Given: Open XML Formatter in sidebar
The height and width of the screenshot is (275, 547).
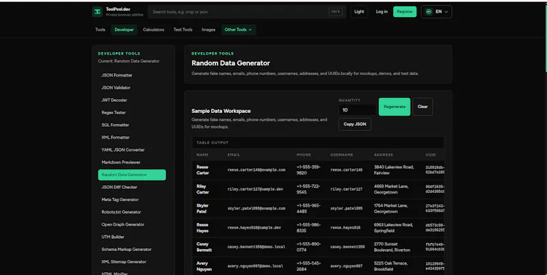Looking at the screenshot, I should point(132,137).
